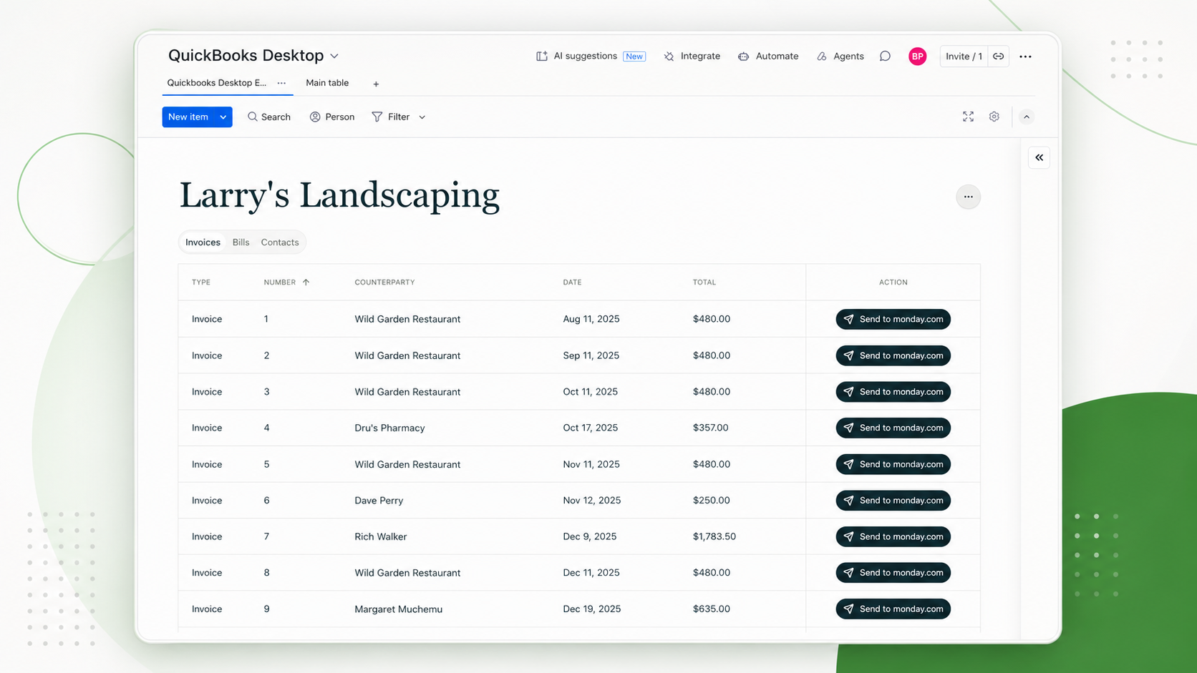
Task: Click the Dec 9, 2025 date cell
Action: (589, 536)
